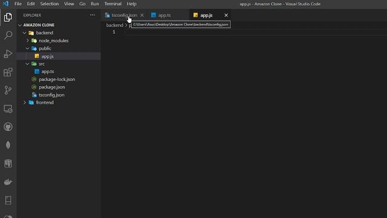Open tsconfig.json in the explorer tree
The image size is (387, 218).
tap(51, 94)
